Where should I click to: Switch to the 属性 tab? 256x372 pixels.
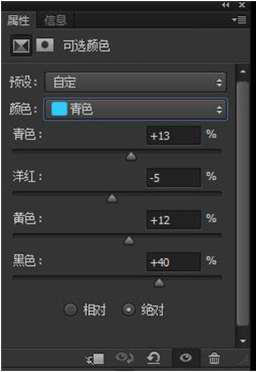point(18,20)
